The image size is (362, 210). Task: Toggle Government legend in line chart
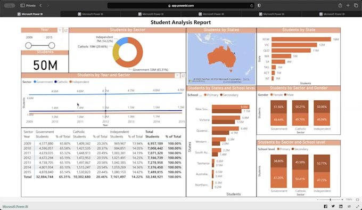pos(43,82)
